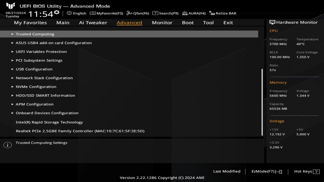Viewport: 324px width, 182px height.
Task: Click the vertical scrollbar of settings list
Action: [262, 102]
